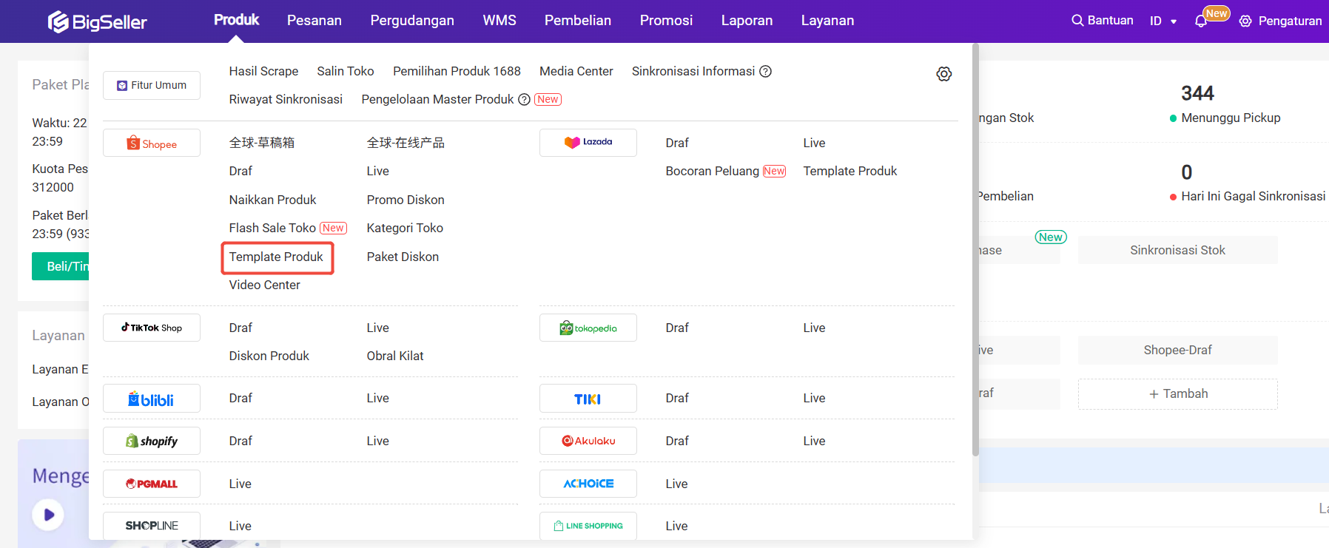The width and height of the screenshot is (1329, 548).
Task: Open the notification bell icon
Action: [1200, 21]
